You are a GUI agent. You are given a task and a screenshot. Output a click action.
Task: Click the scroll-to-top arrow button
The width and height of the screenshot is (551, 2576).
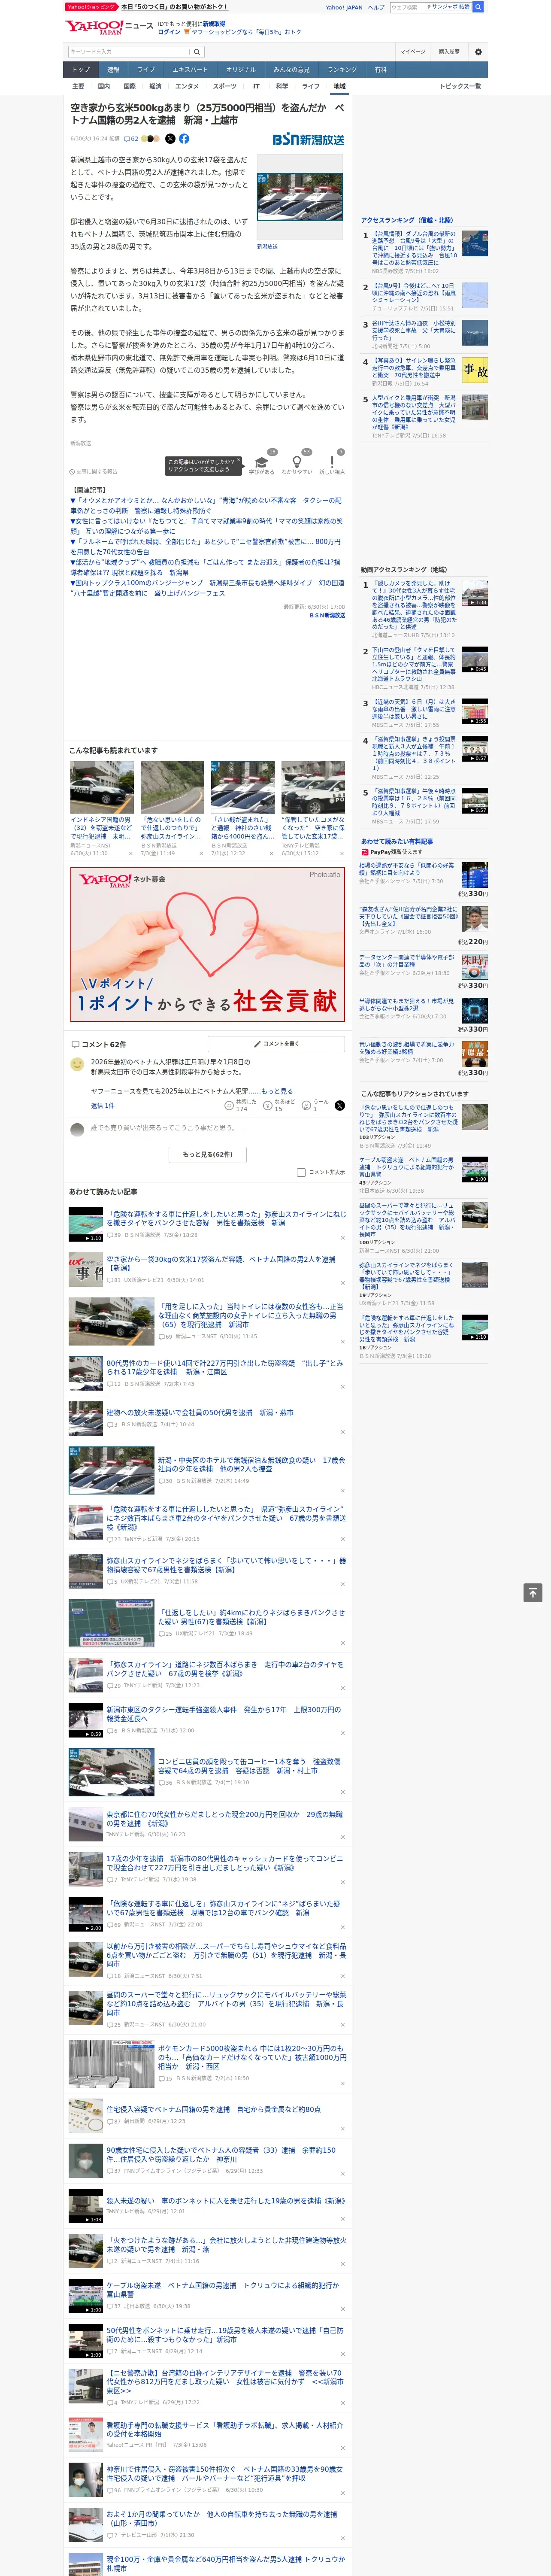(533, 1592)
